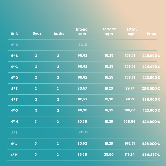Click the 454.897 € price for 4º K
The image size is (166, 166).
coord(151,155)
